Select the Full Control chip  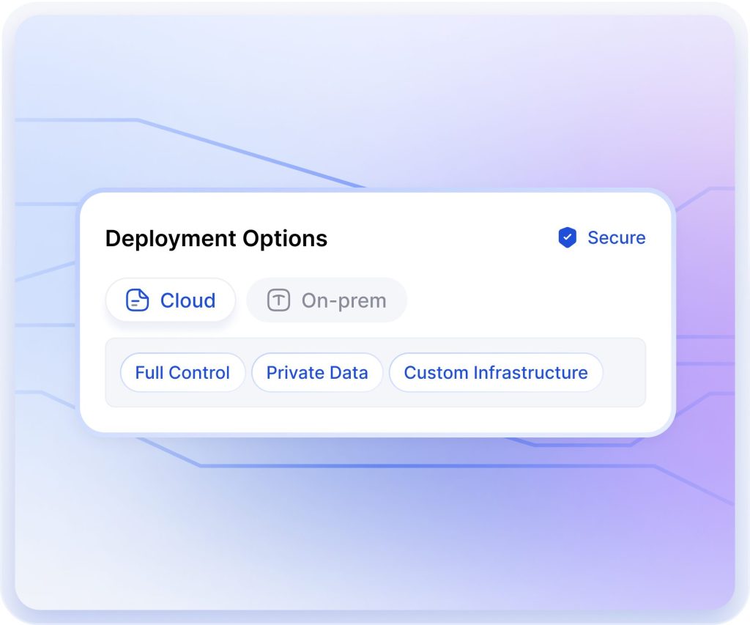click(182, 372)
